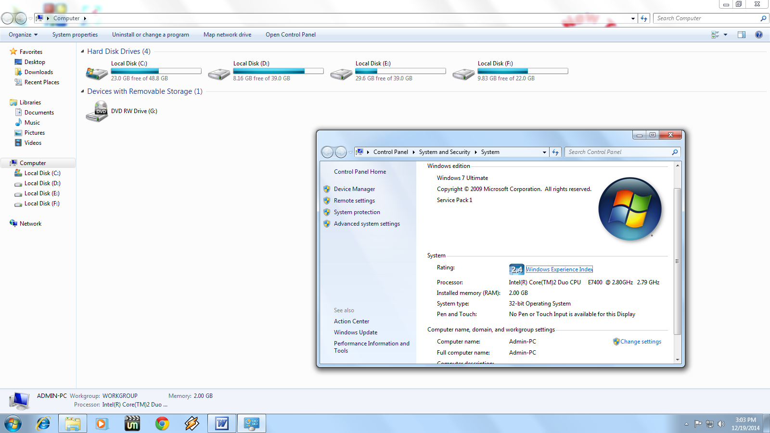
Task: Open Explorer address bar history dropdown
Action: tap(633, 18)
